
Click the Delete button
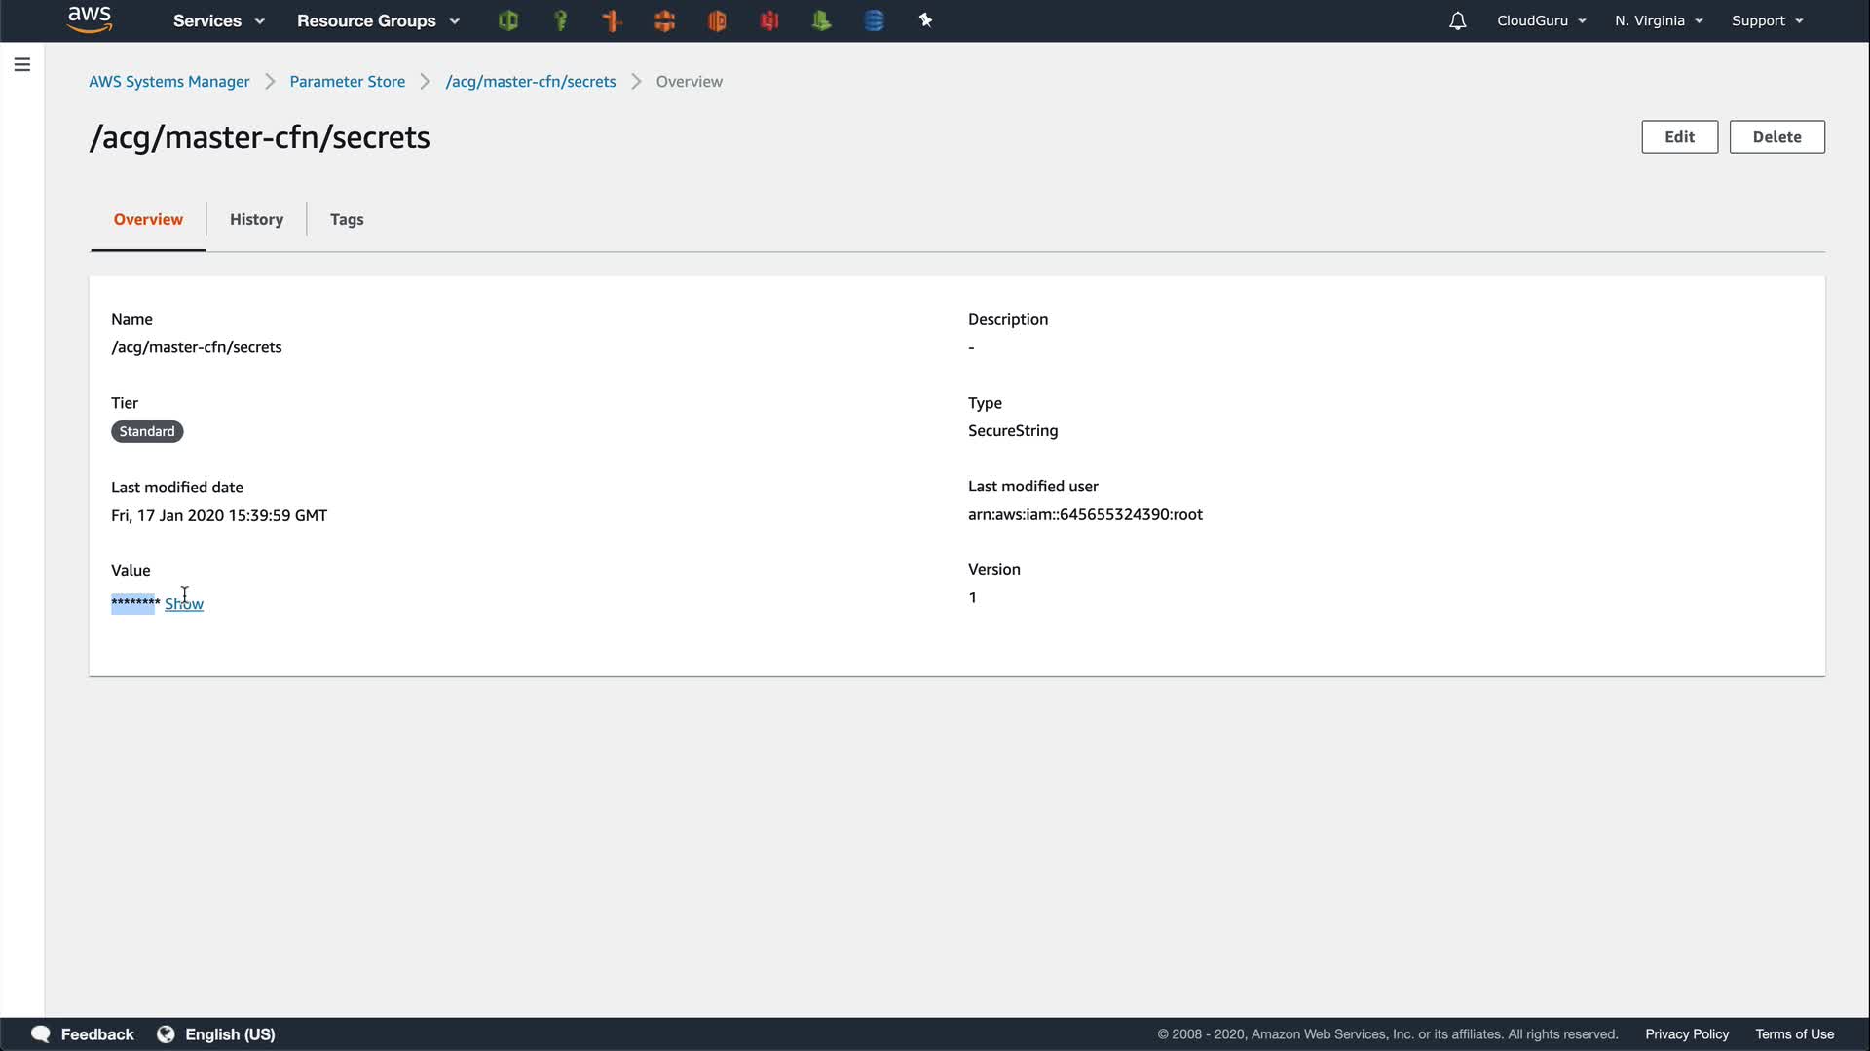[1776, 137]
